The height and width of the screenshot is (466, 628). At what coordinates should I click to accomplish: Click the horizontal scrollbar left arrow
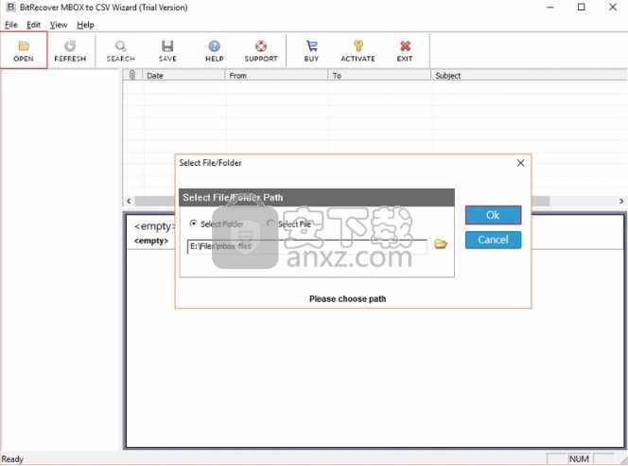pyautogui.click(x=129, y=201)
